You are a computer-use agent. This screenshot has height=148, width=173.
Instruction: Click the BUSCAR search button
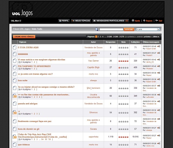(129, 29)
